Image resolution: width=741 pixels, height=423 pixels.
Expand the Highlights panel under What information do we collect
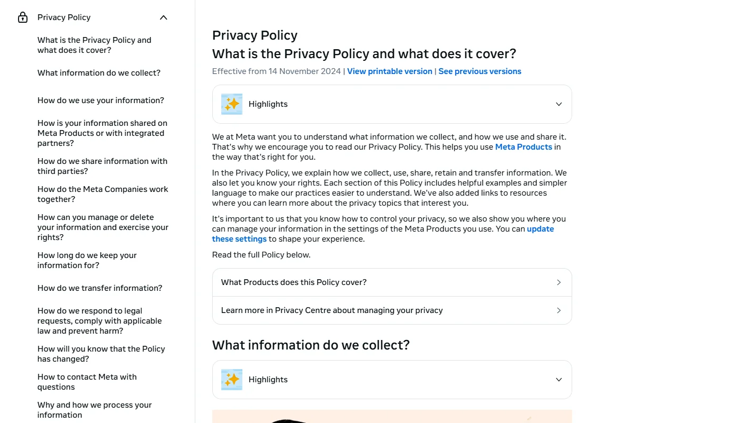(x=558, y=379)
